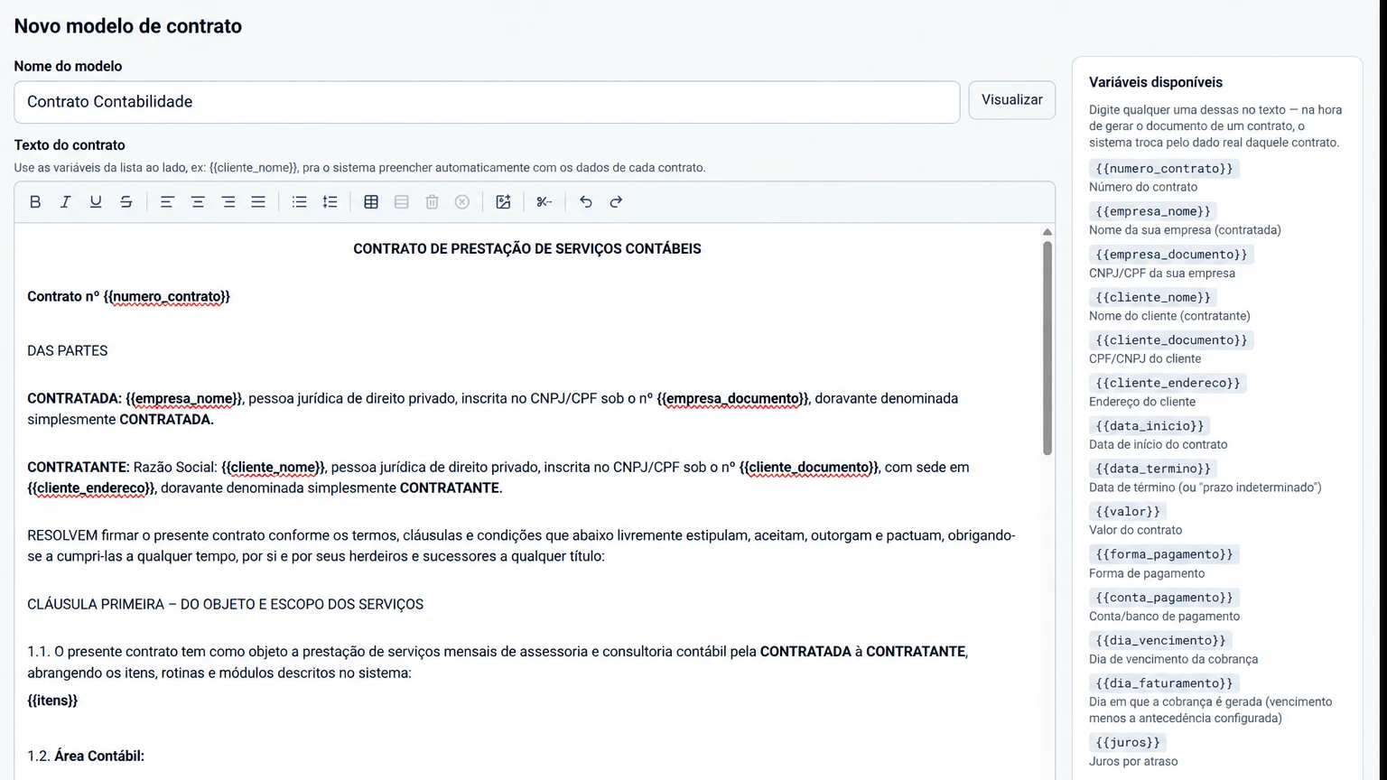Click the {{forma_pagamento}} variable chip

[1164, 554]
